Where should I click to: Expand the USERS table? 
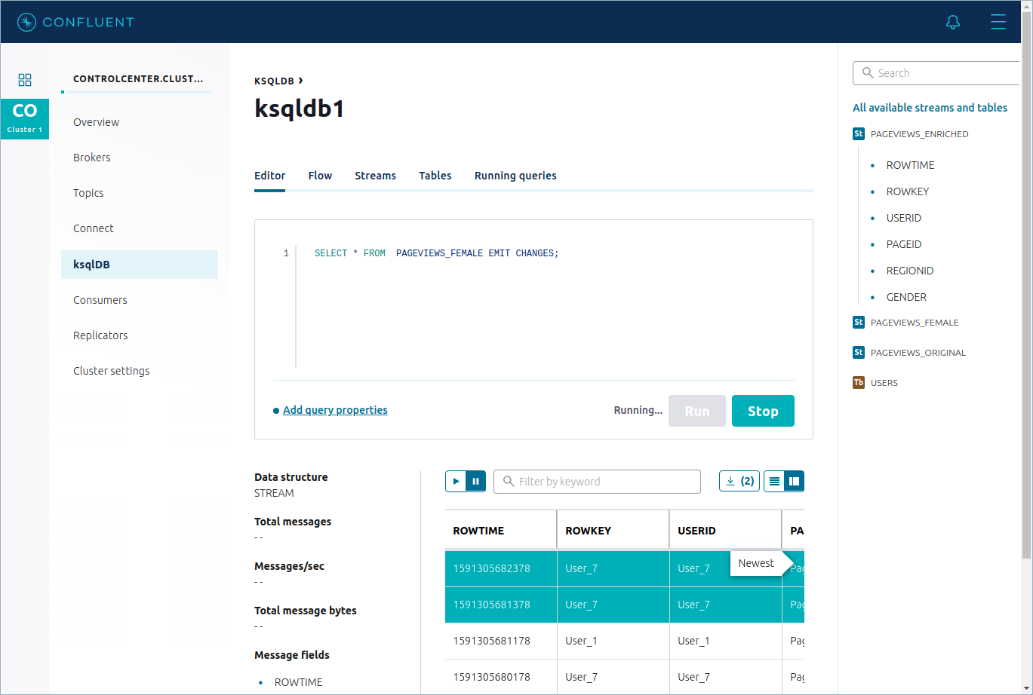point(884,383)
